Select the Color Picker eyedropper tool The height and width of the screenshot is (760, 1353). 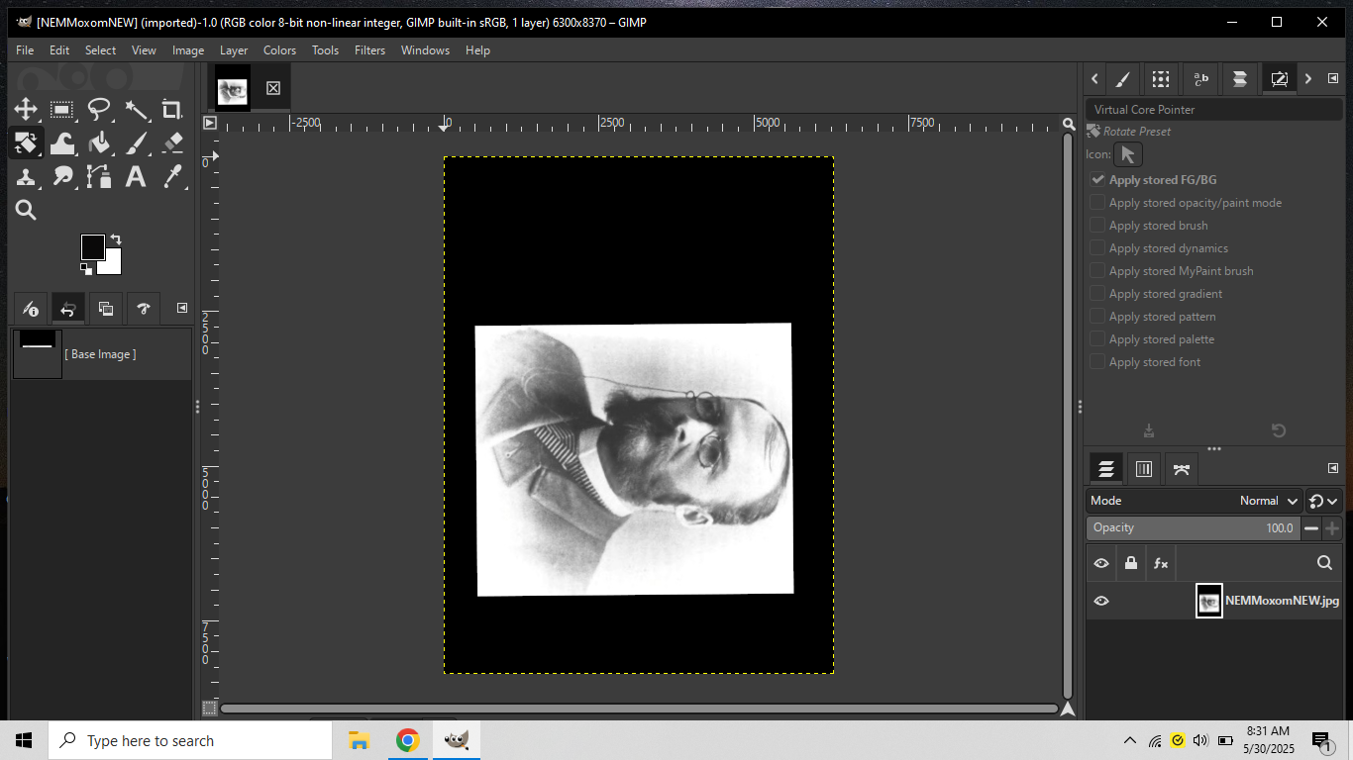172,177
